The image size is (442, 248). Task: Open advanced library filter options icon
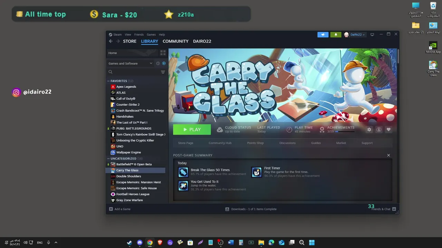[x=163, y=72]
